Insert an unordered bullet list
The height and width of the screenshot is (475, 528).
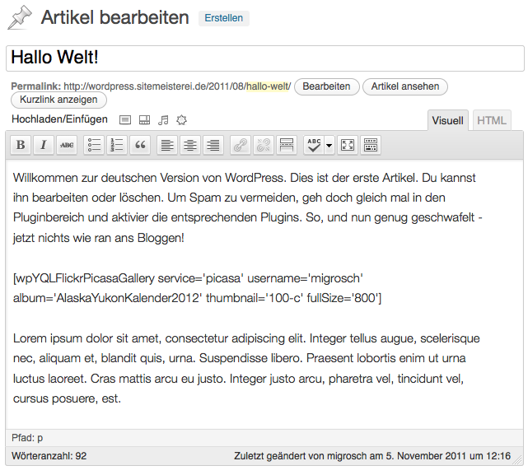(94, 145)
